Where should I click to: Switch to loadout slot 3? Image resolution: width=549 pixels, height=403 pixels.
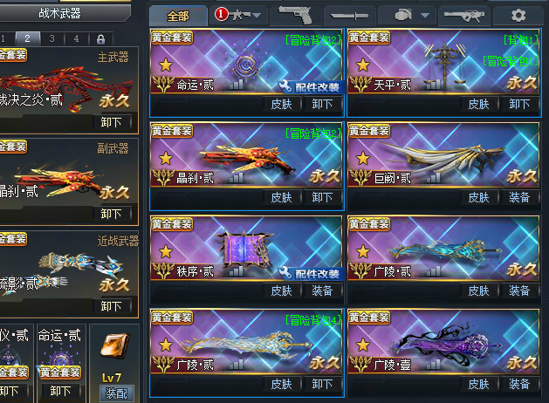[x=51, y=38]
